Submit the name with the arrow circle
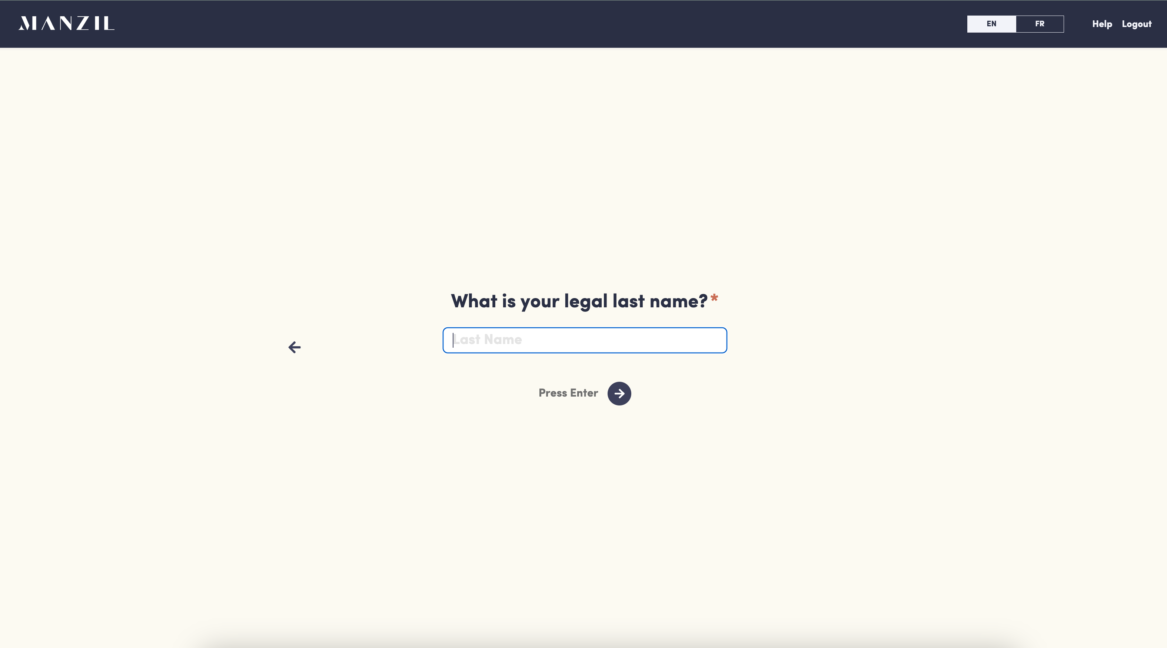 (x=619, y=394)
